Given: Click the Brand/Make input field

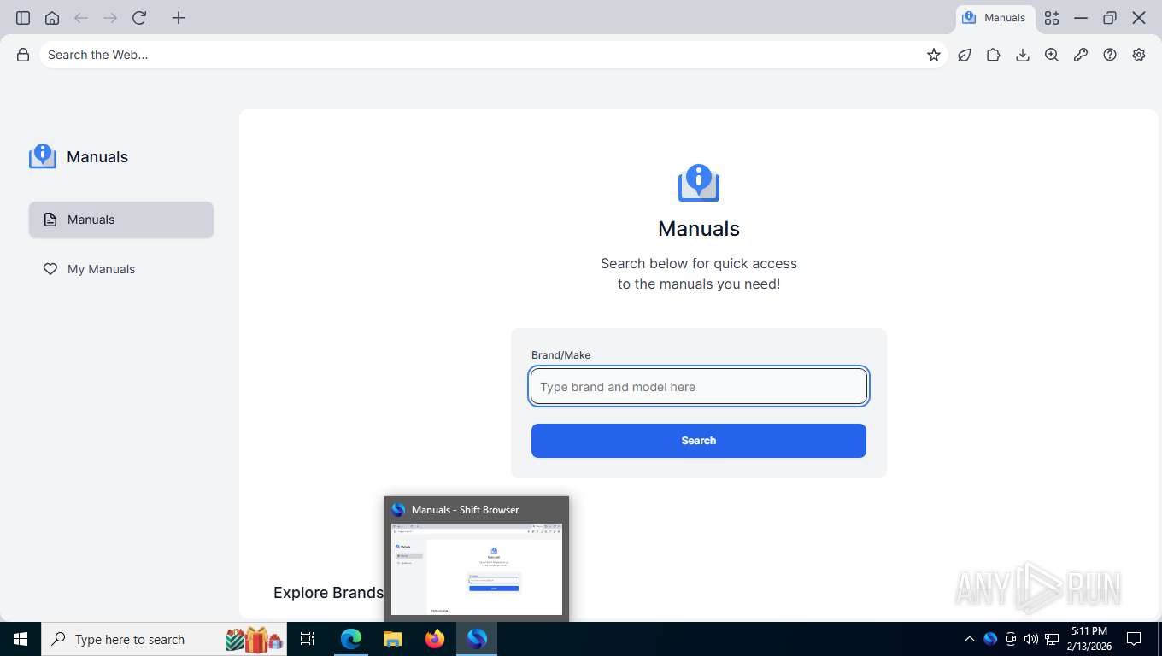Looking at the screenshot, I should pos(699,387).
